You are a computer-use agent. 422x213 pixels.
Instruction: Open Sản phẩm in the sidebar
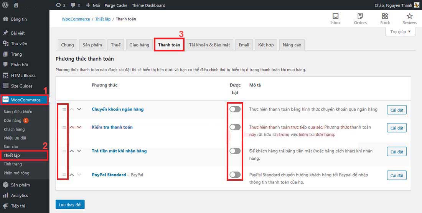pyautogui.click(x=20, y=185)
